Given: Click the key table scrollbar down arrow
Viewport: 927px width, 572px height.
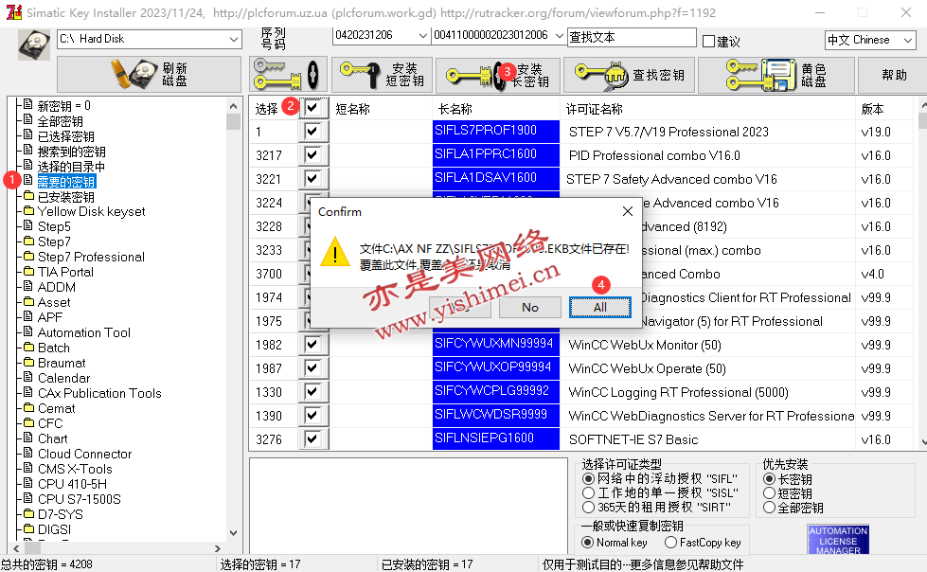Looking at the screenshot, I should (922, 441).
